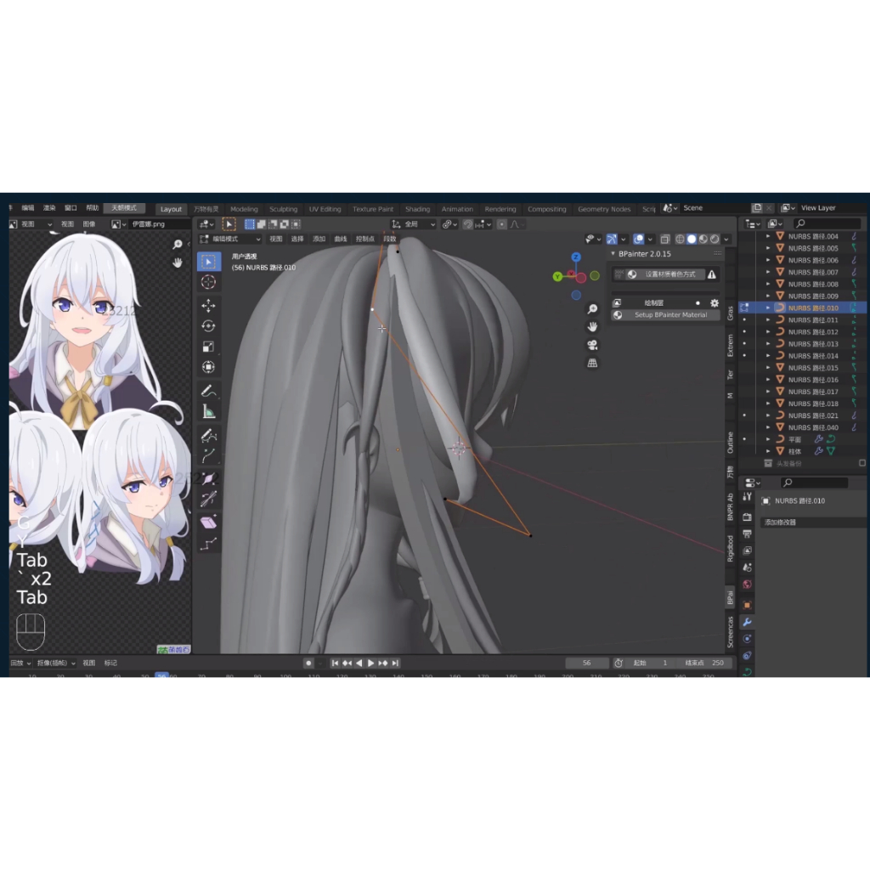
Task: Switch to wireframe shading mode
Action: pyautogui.click(x=680, y=239)
